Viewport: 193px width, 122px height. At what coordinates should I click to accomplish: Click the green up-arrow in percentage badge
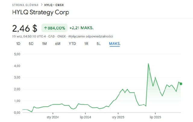point(46,28)
